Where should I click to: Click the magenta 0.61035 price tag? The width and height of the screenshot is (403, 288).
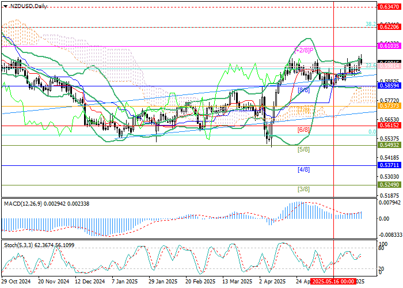tap(389, 46)
